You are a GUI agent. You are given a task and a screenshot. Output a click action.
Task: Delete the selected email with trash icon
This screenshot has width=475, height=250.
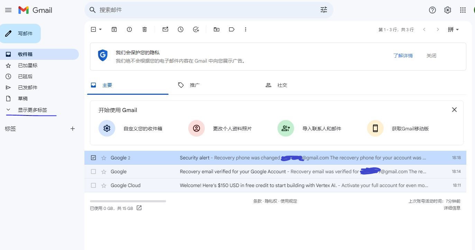(145, 29)
